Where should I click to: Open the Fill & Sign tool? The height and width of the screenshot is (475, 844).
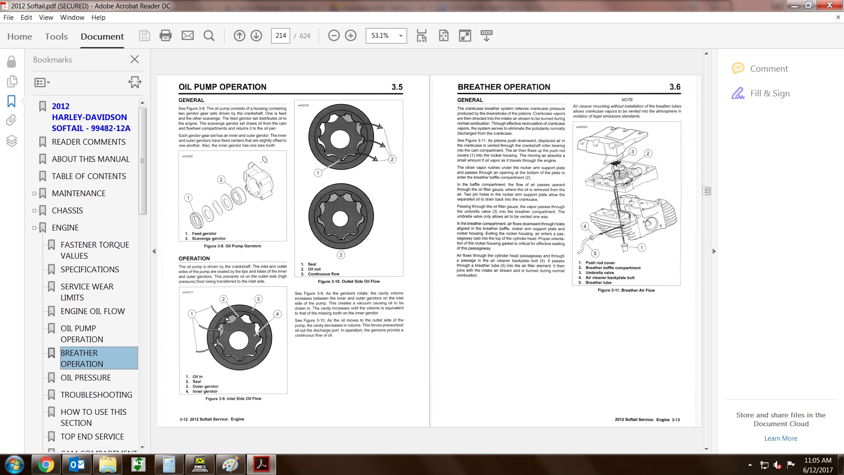point(770,93)
